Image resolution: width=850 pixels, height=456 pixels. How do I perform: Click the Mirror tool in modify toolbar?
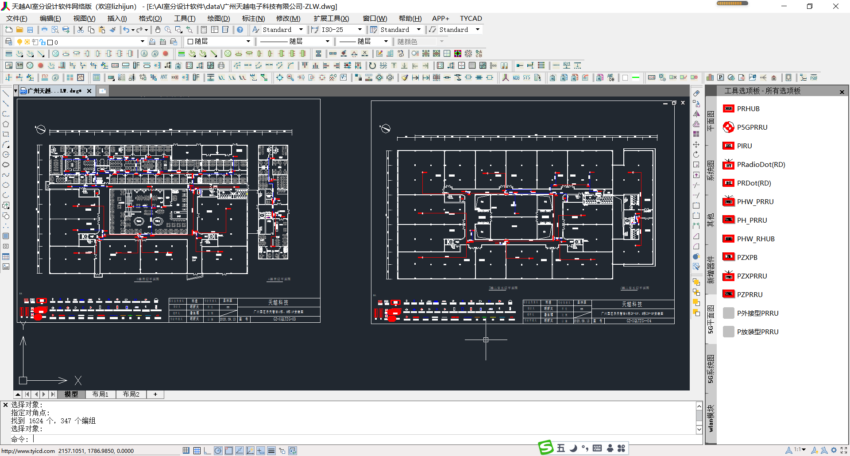[696, 114]
